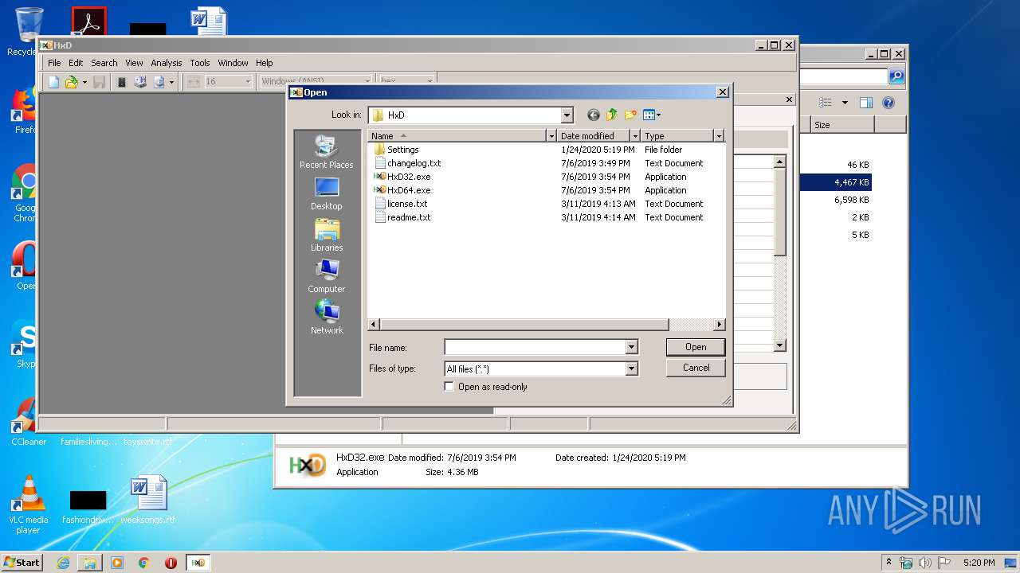The width and height of the screenshot is (1020, 573).
Task: Open the Window menu in HxD
Action: 233,63
